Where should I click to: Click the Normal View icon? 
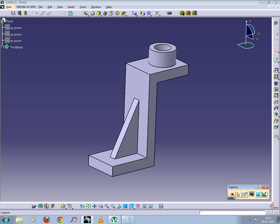point(119,206)
